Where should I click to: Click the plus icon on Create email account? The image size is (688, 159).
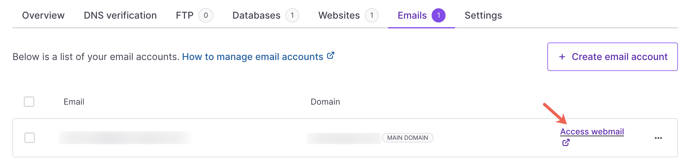[562, 57]
